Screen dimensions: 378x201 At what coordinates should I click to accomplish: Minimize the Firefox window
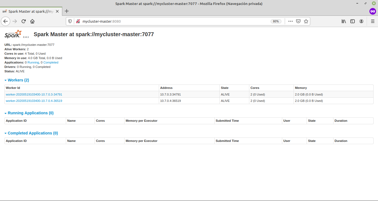click(x=358, y=3)
